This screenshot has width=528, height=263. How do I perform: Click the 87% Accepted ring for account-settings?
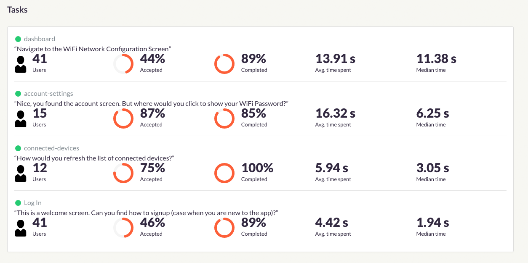click(123, 118)
